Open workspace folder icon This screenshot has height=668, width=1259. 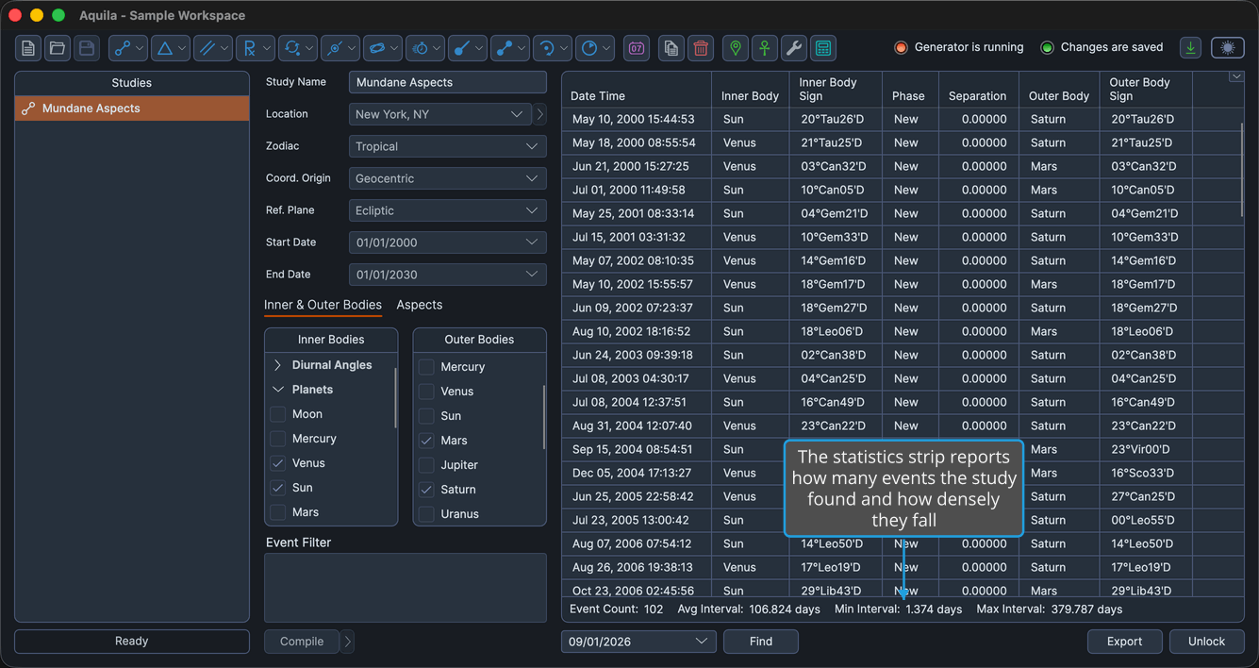[x=58, y=48]
